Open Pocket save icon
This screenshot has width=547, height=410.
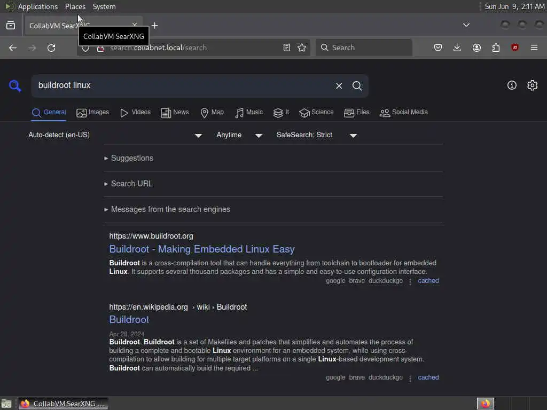[x=438, y=48]
